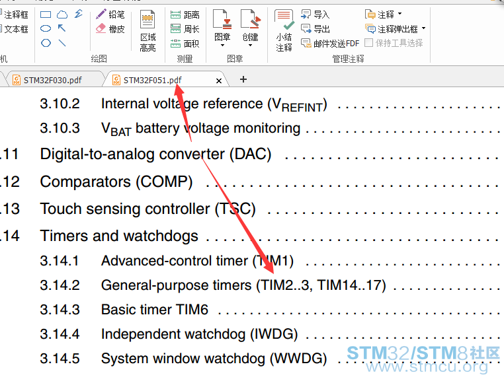Click 导入 to import comments
The image size is (504, 383).
tap(315, 15)
